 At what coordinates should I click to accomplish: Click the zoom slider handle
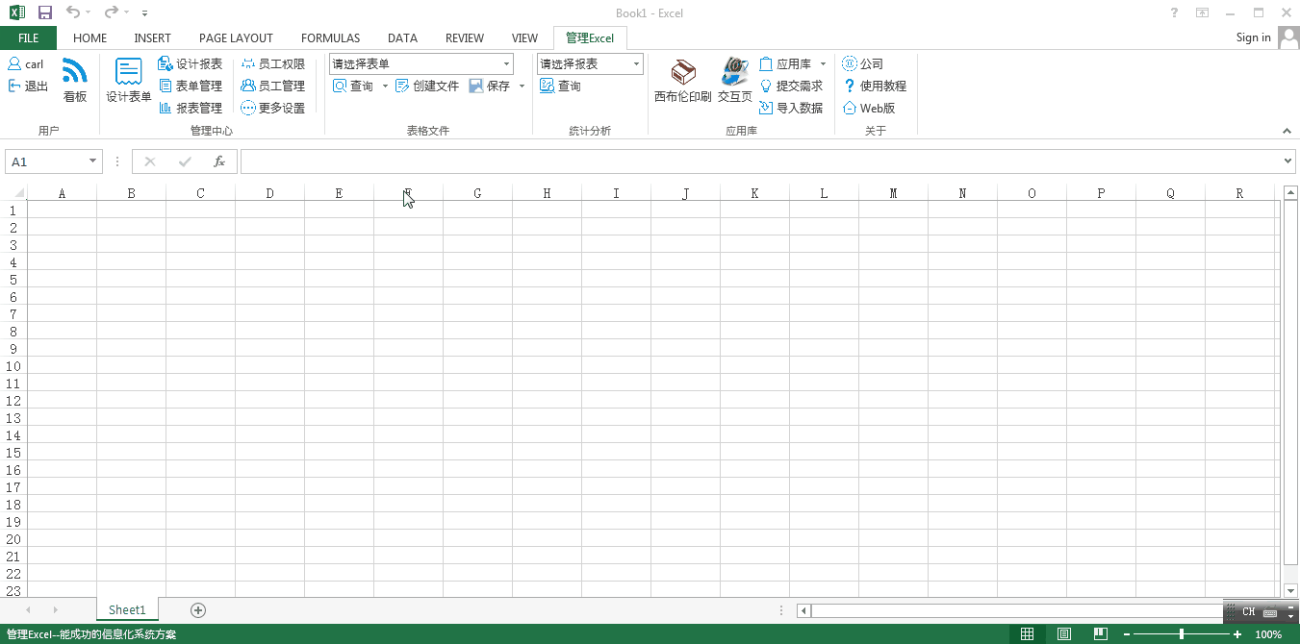coord(1182,634)
